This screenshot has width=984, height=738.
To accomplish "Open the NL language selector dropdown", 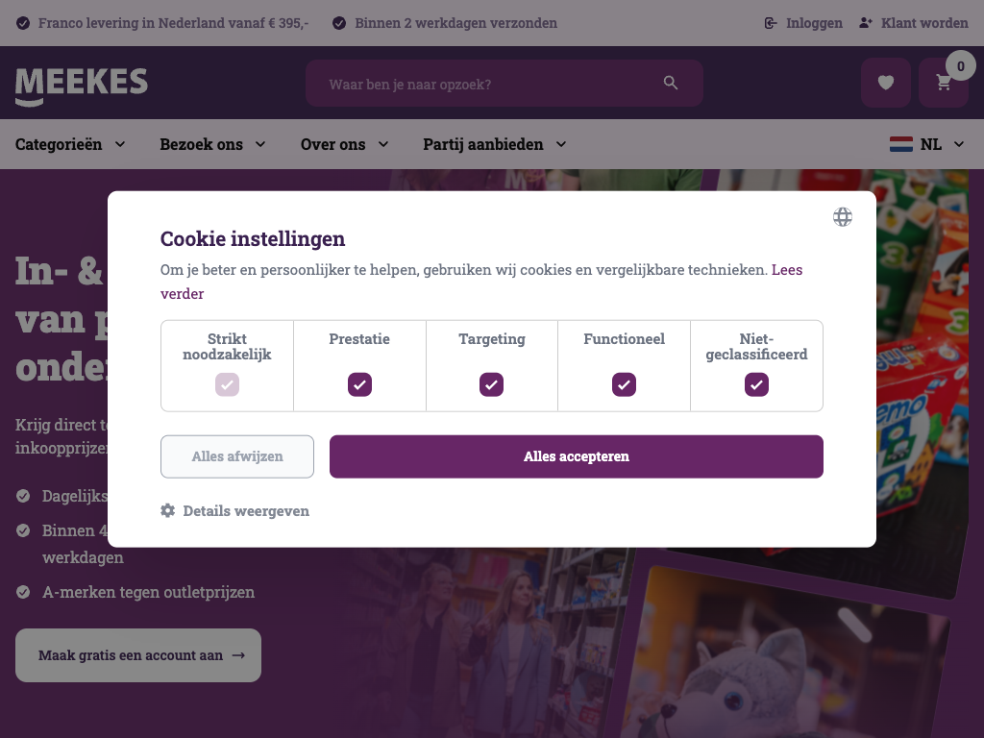I will pos(927,144).
